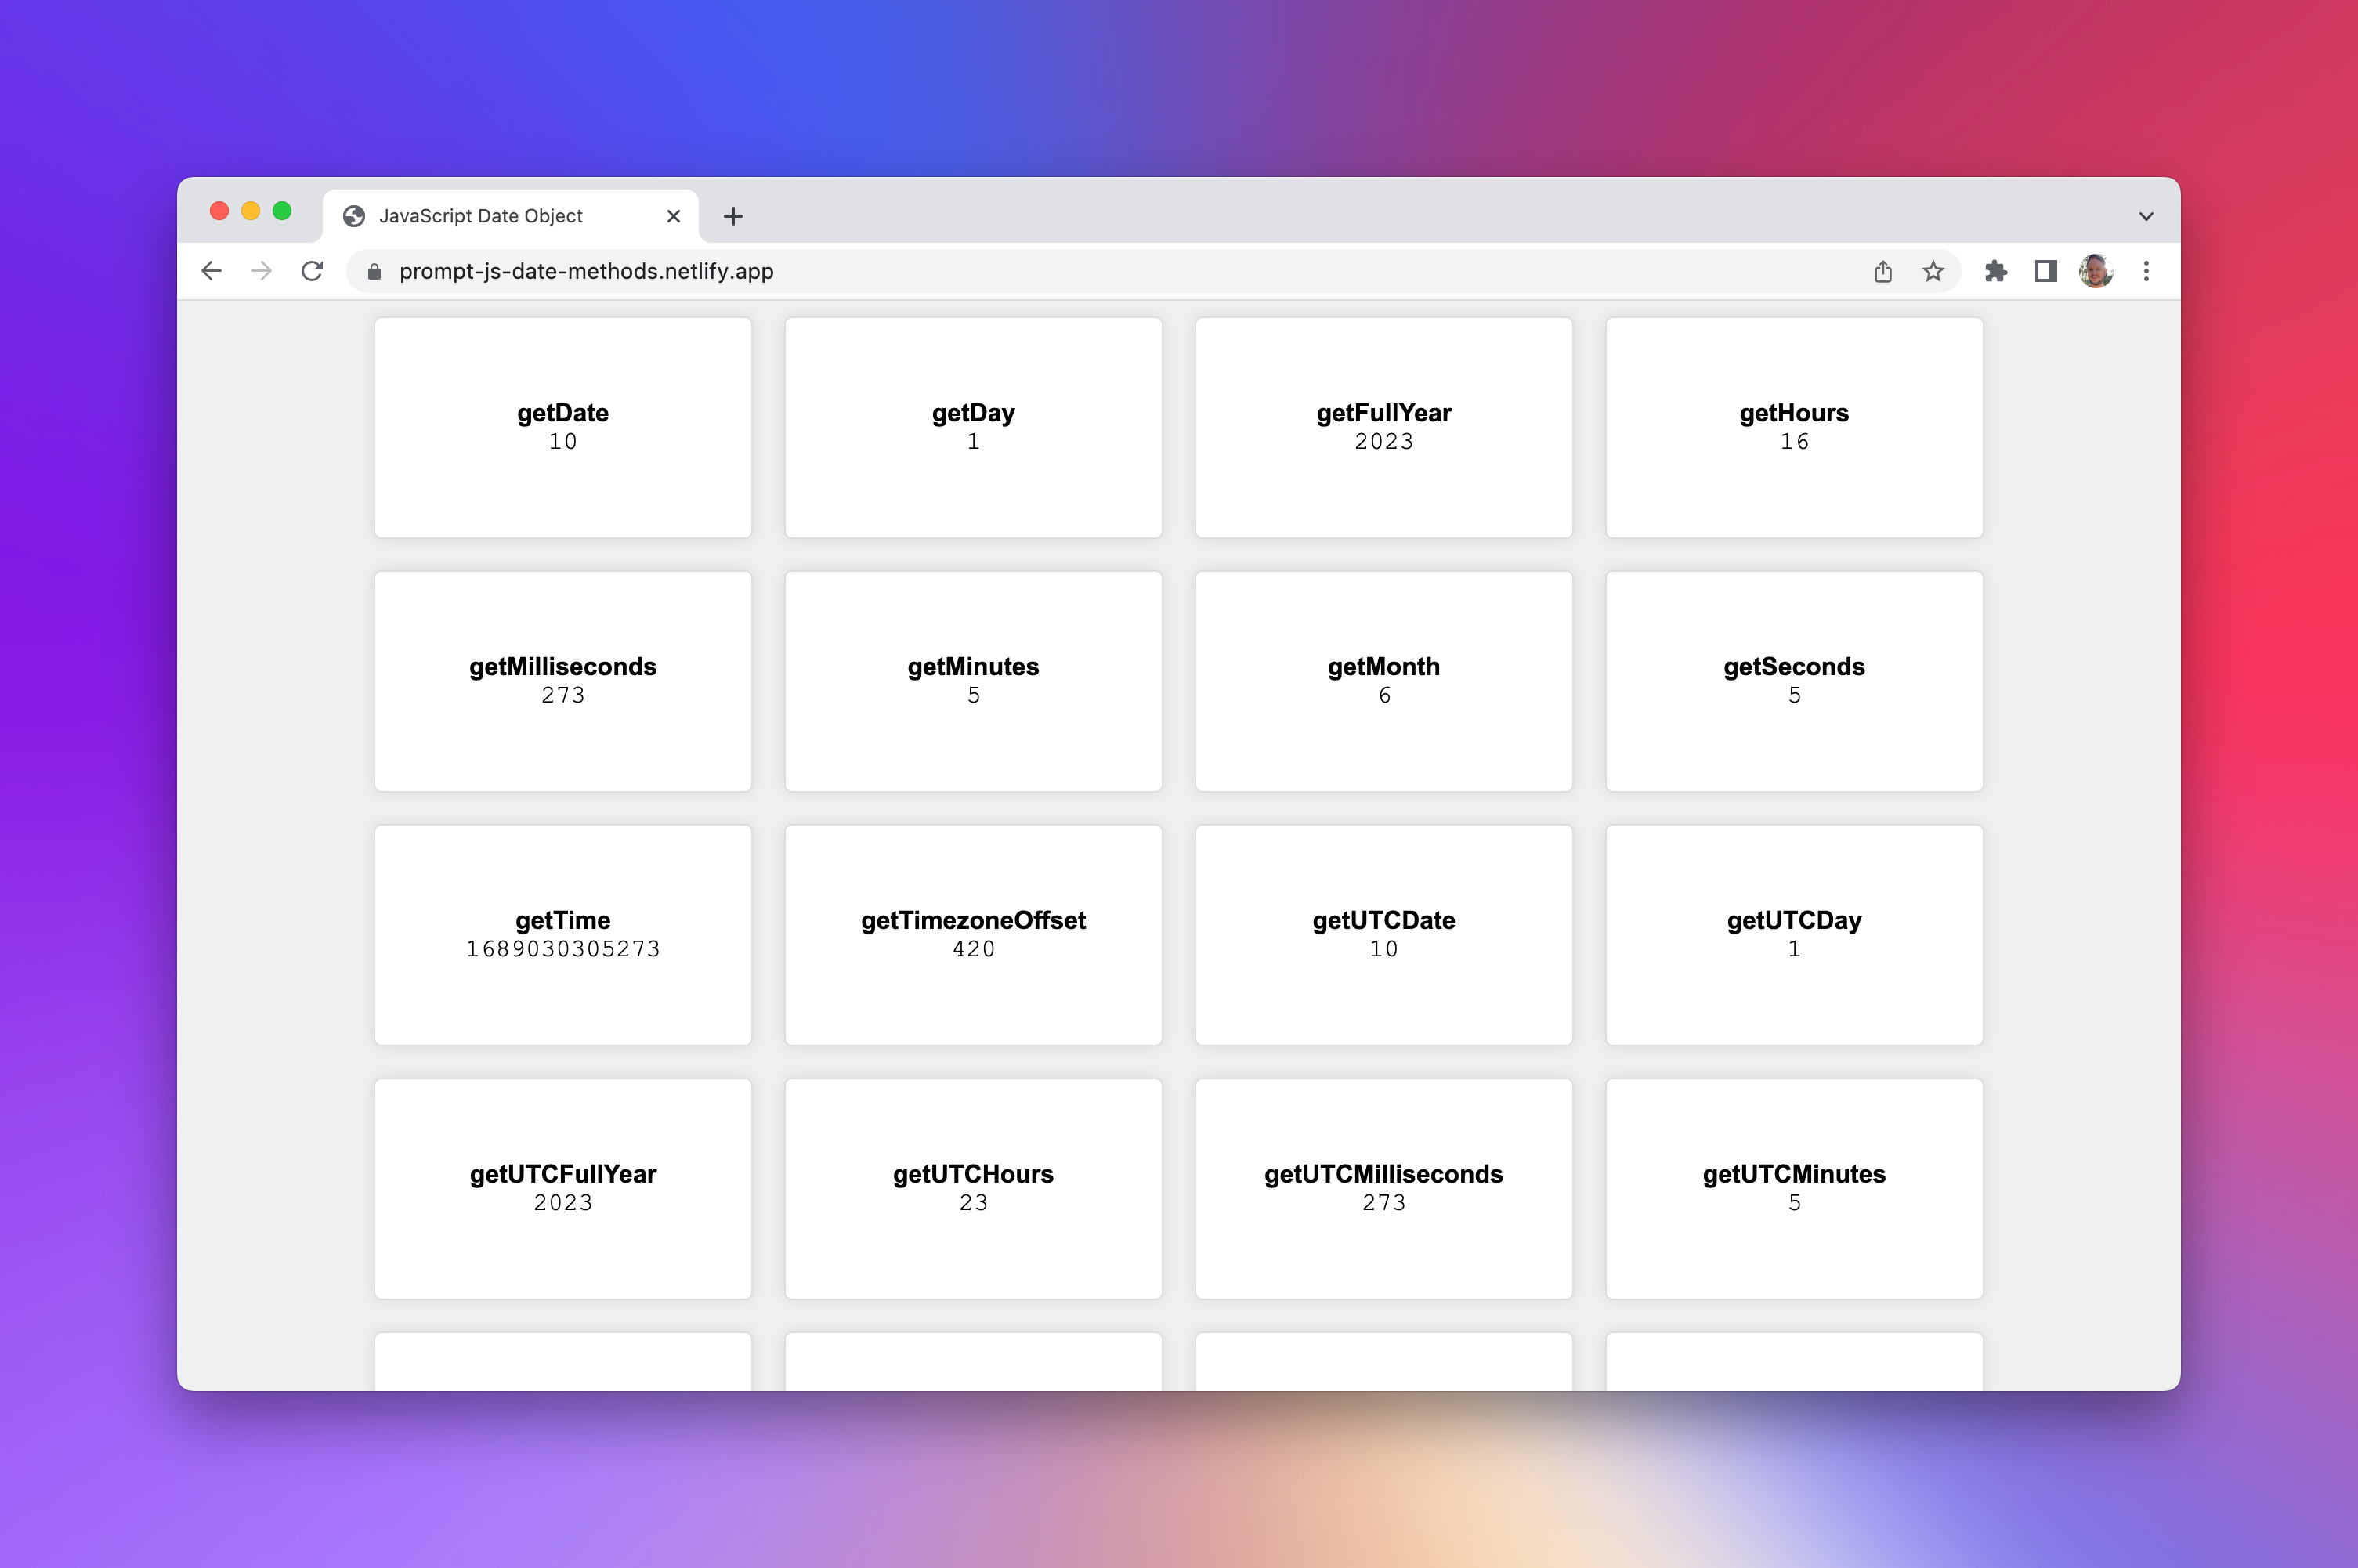The height and width of the screenshot is (1568, 2358).
Task: Open Chrome three-dot menu
Action: point(2145,271)
